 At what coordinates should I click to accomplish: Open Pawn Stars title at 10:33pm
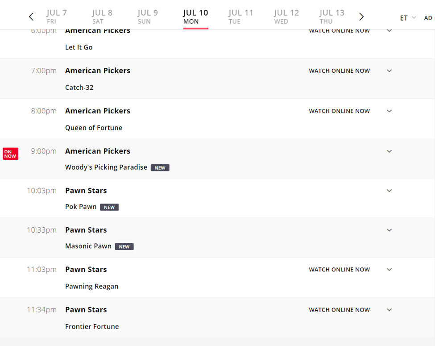click(x=86, y=230)
